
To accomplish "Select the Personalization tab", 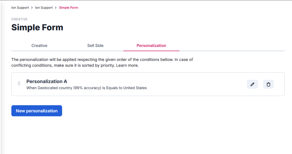I will tap(151, 46).
